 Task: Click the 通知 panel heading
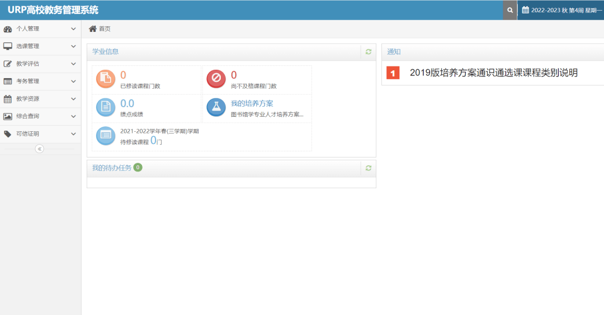394,51
